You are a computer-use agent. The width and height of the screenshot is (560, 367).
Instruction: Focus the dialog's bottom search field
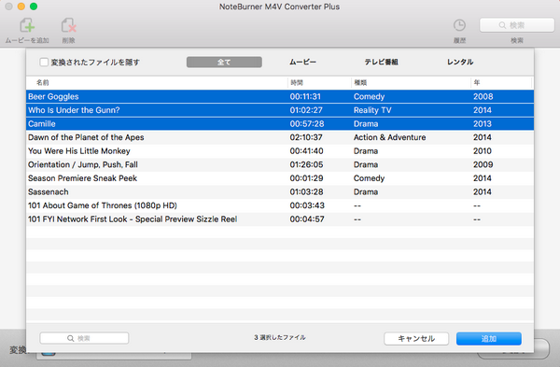coord(84,338)
